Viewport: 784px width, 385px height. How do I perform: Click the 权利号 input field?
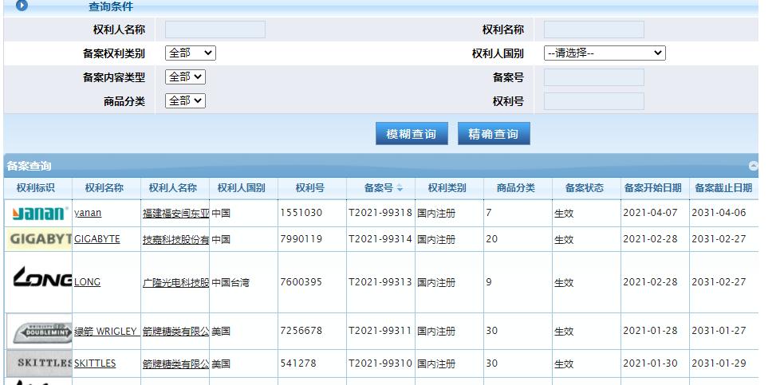[x=594, y=101]
